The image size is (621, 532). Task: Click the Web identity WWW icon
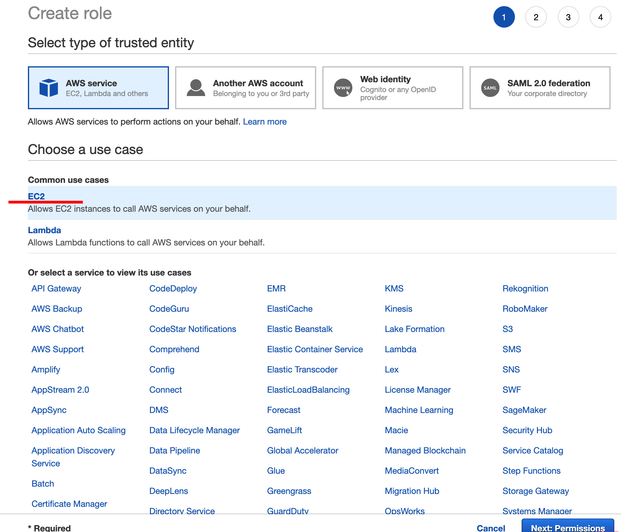pos(343,88)
